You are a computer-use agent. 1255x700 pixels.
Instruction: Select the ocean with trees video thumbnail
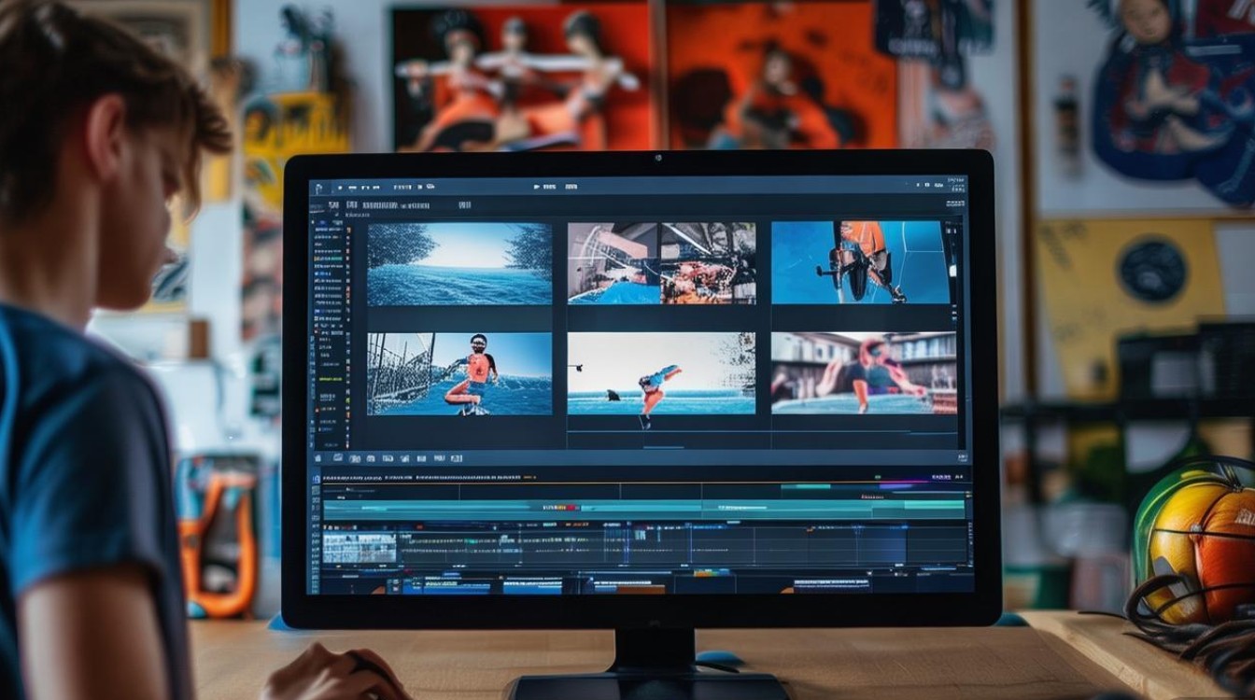[458, 263]
